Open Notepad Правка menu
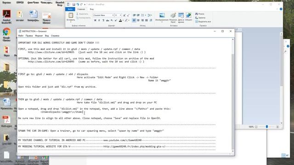294x165 pixels. pyautogui.click(x=29, y=36)
